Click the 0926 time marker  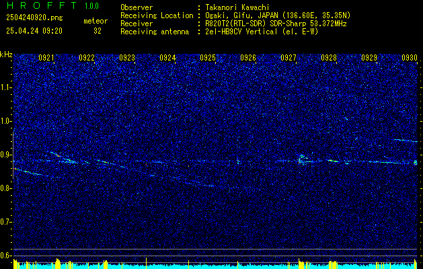[248, 57]
